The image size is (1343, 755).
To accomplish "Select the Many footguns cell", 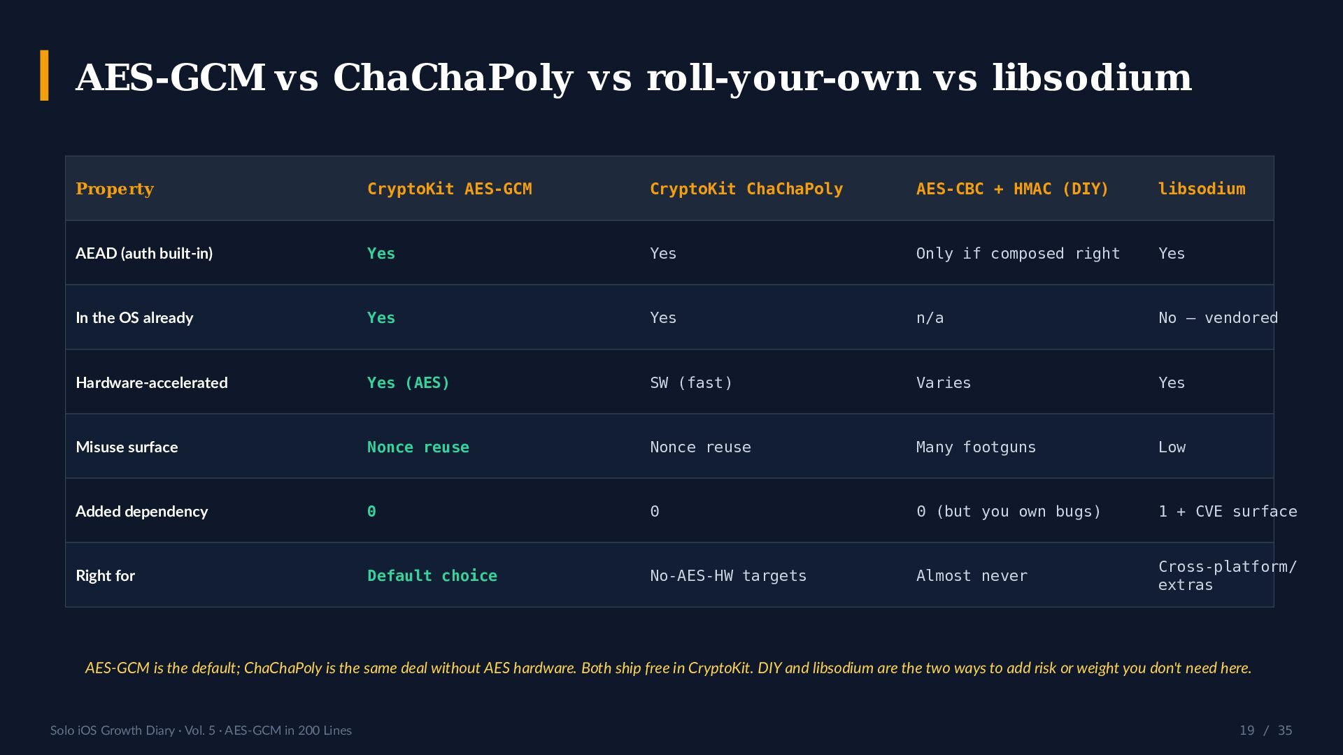I will point(976,447).
